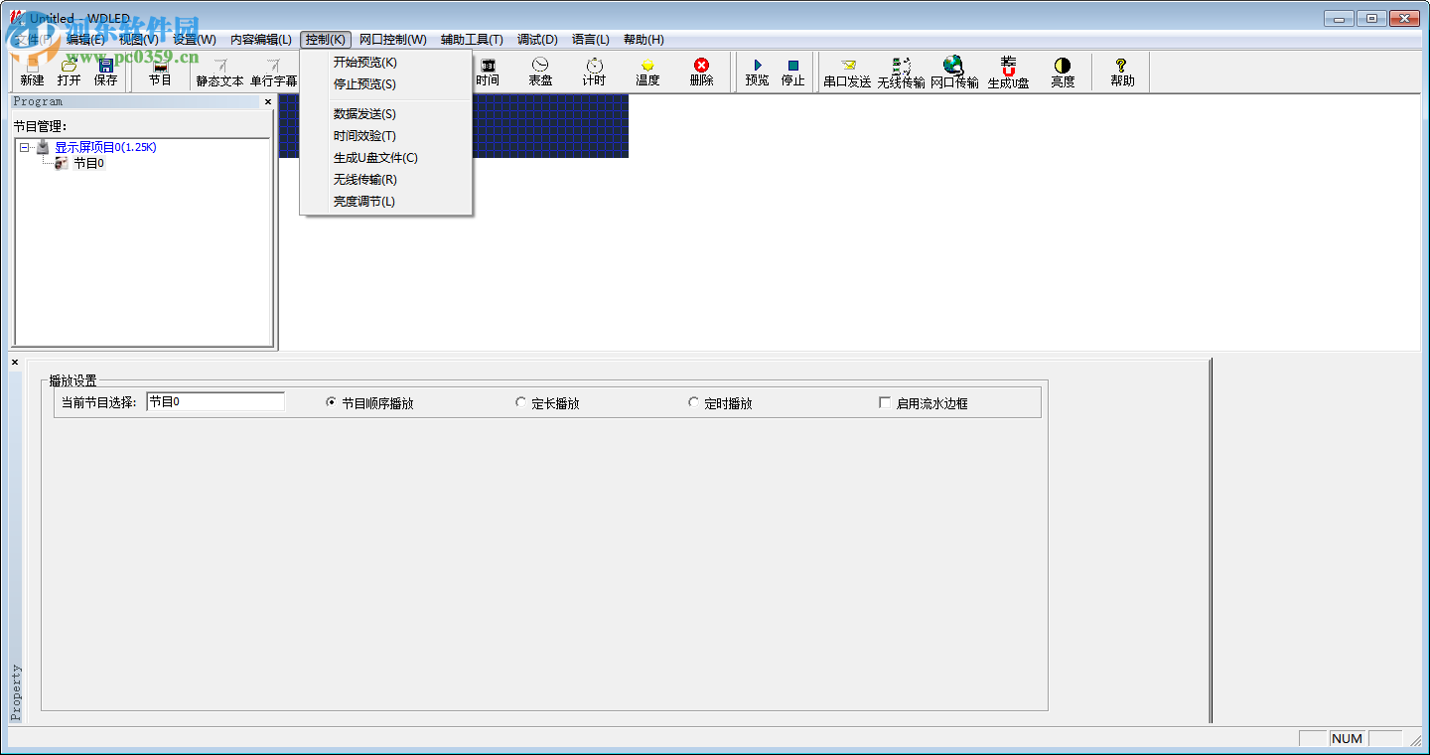Open the 调试(D) menu
Screen dimensions: 1430x755
pos(537,40)
